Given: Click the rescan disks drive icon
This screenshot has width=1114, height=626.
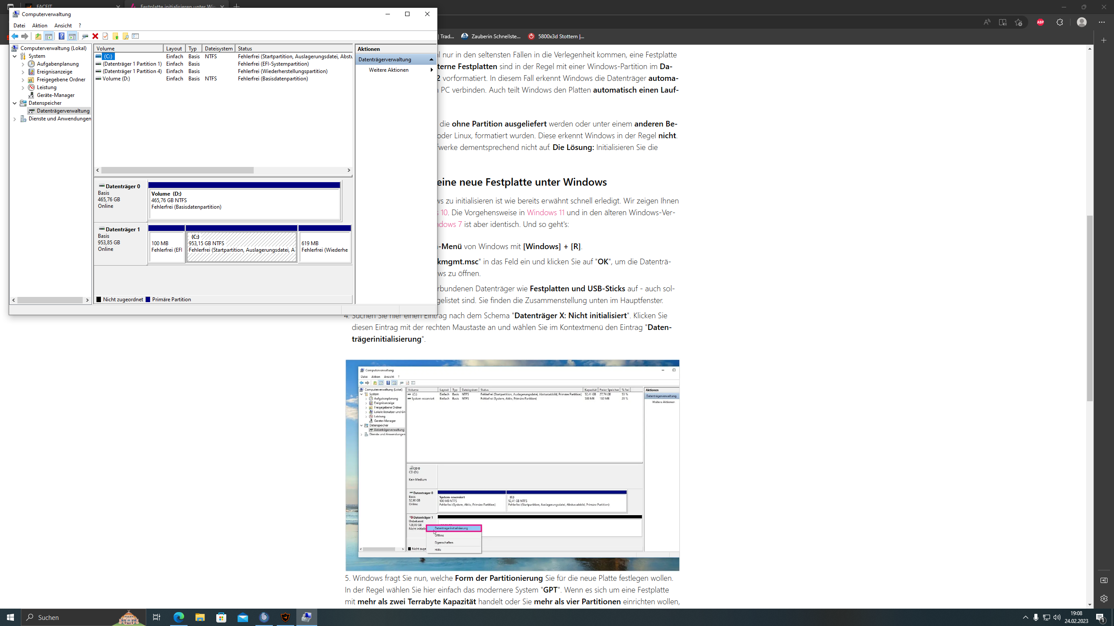Looking at the screenshot, I should (85, 36).
